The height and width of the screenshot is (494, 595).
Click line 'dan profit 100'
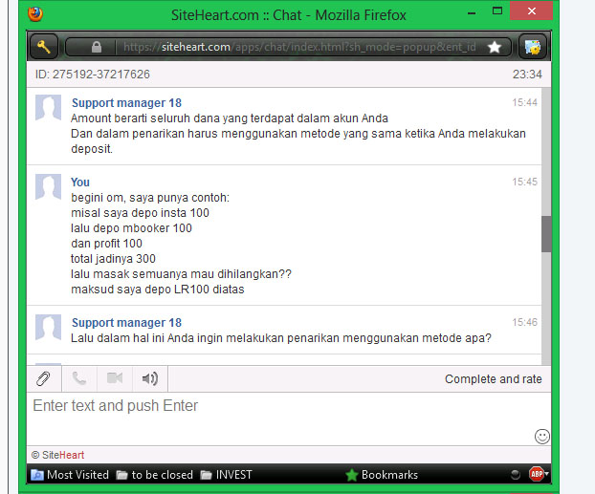click(x=106, y=244)
